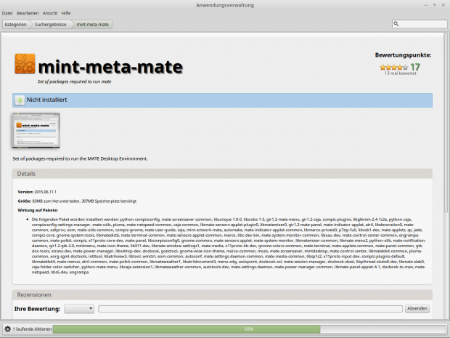Click the 'Wirkung auf Pakete' heading
Screen dimensions: 450x338
tap(38, 210)
